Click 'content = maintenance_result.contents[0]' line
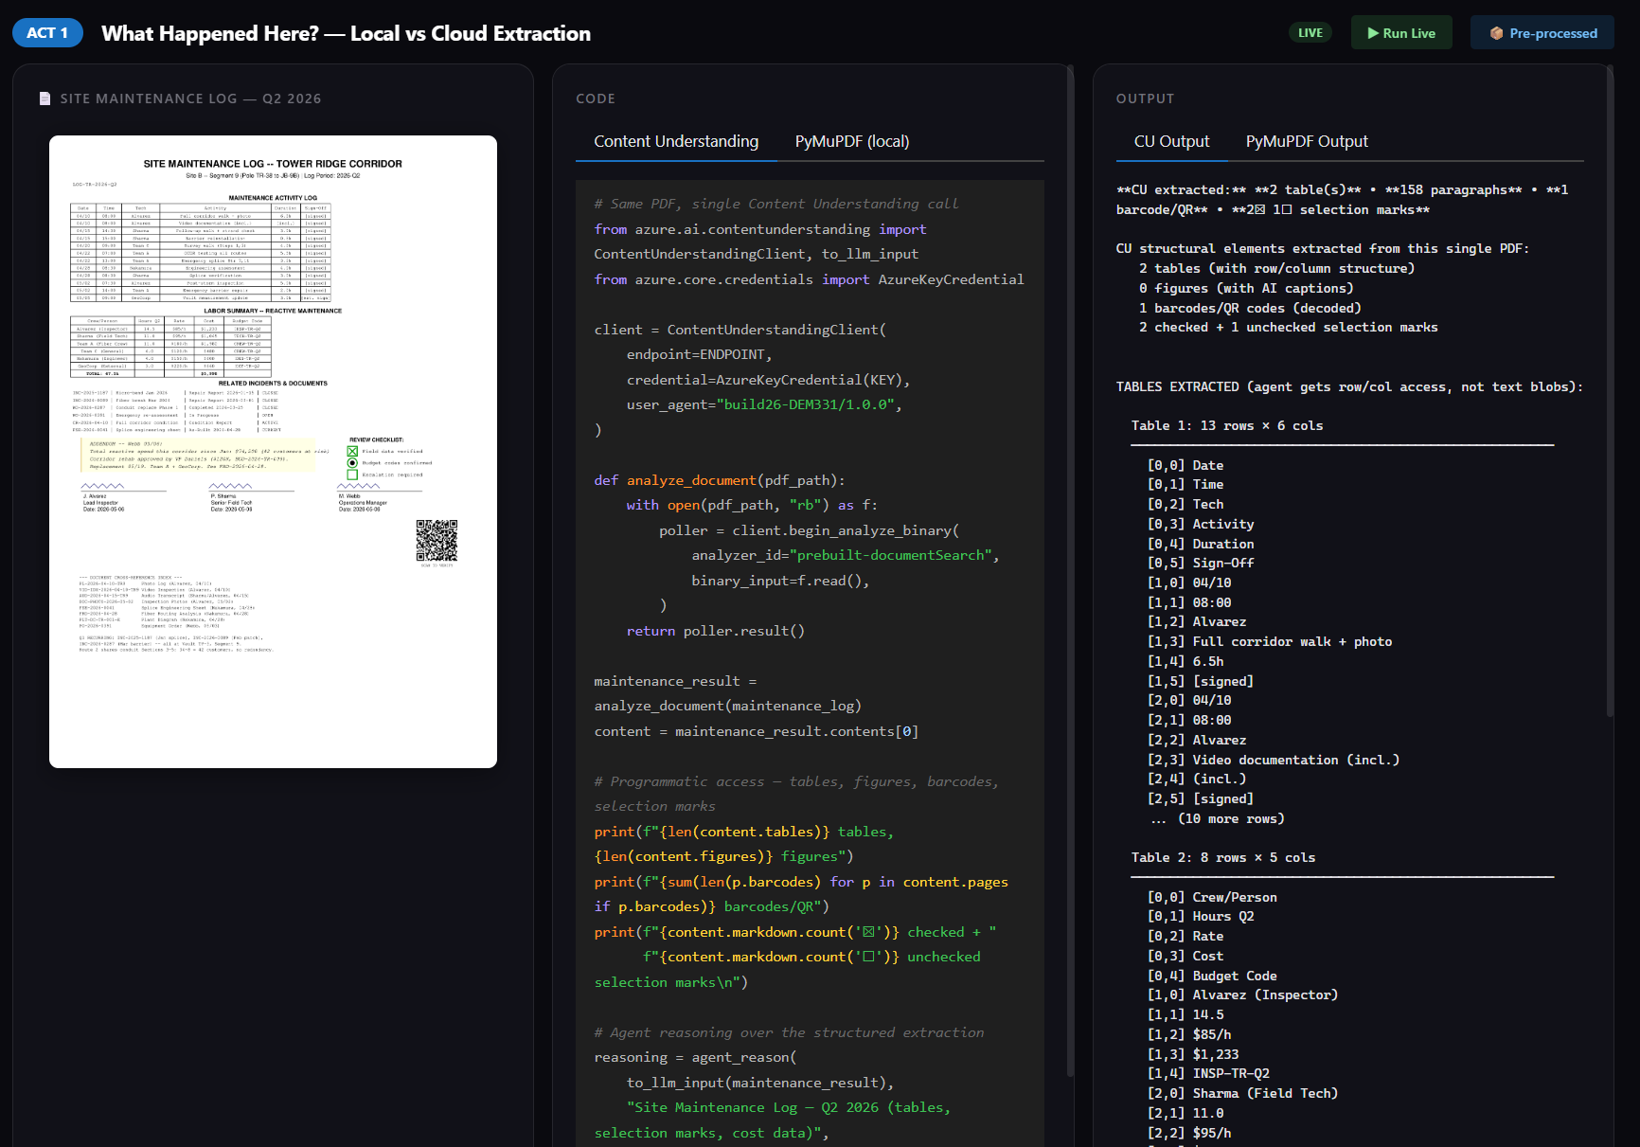 pos(756,731)
